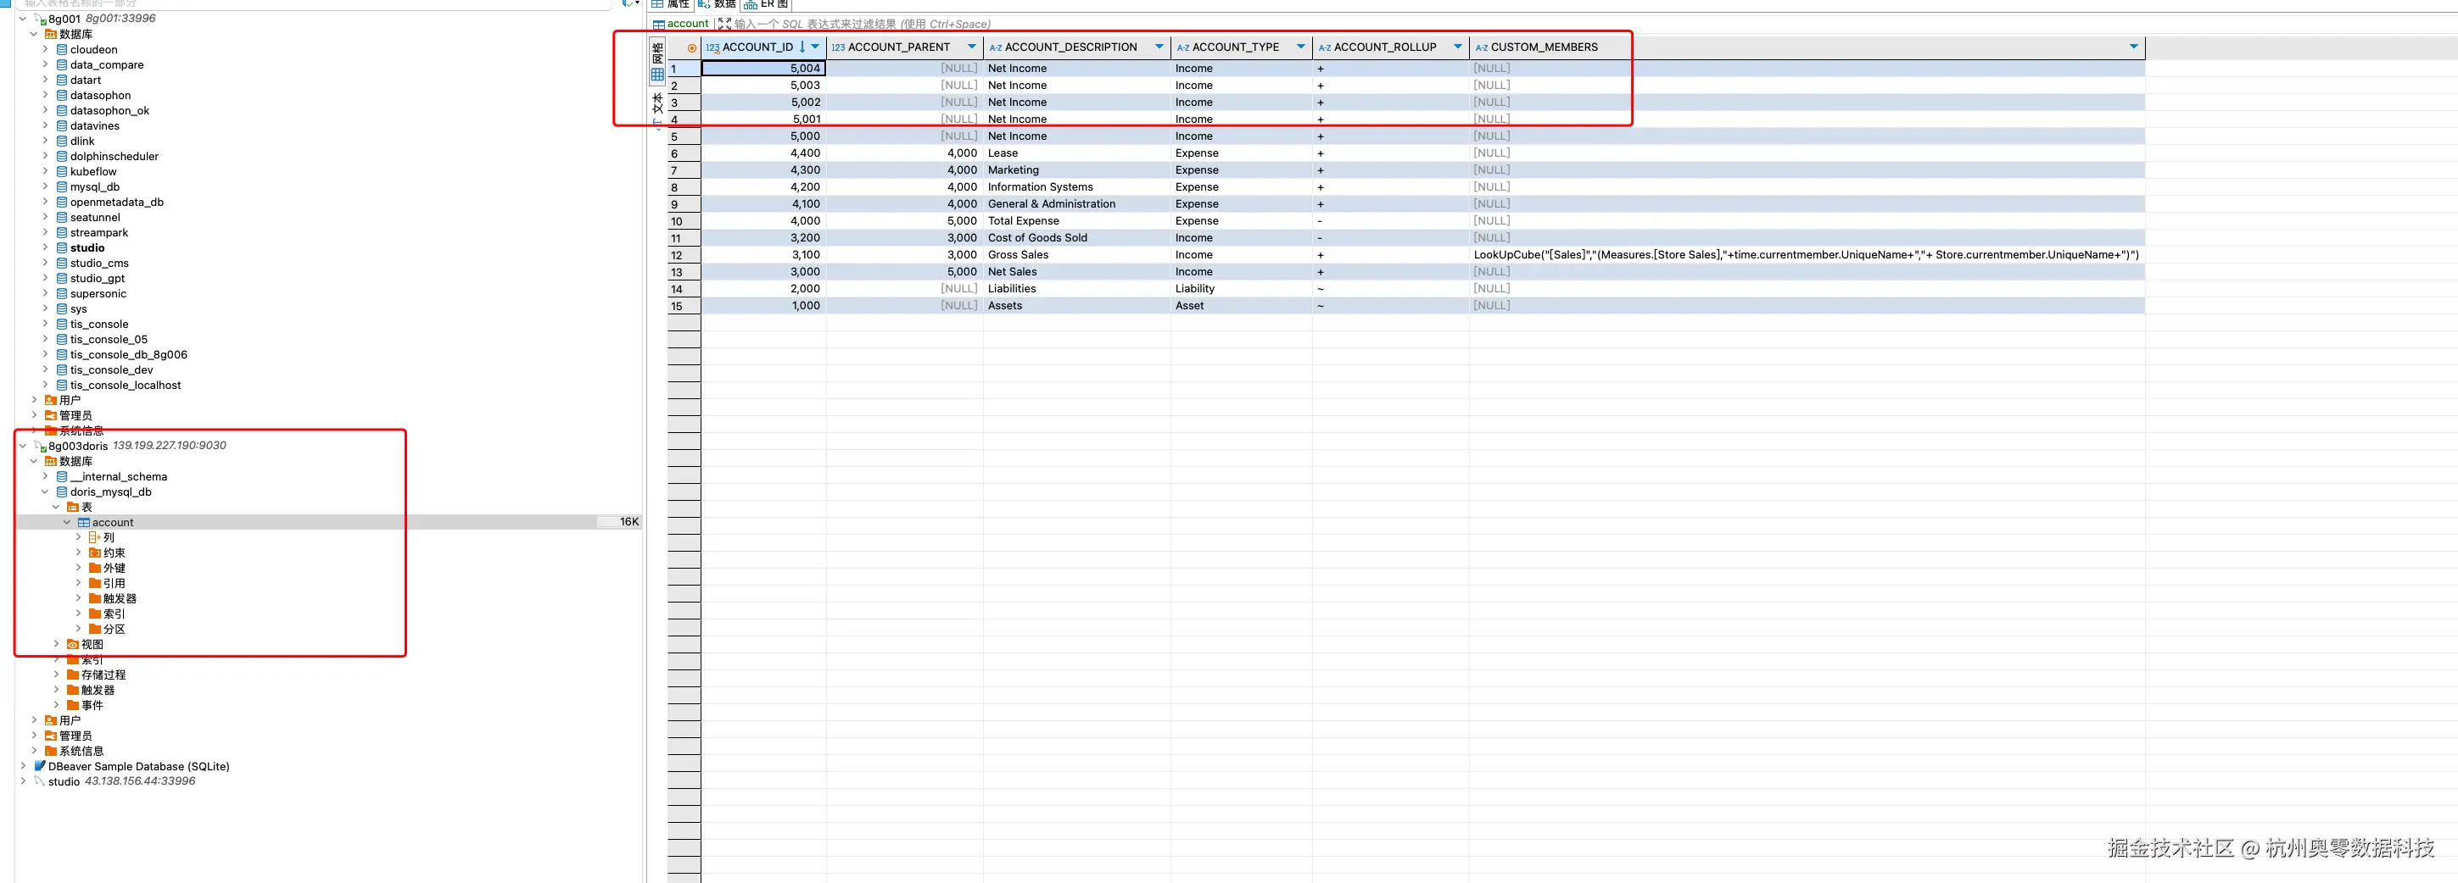2458x883 pixels.
Task: Click the Cost of Goods Sold cell
Action: [x=1076, y=238]
